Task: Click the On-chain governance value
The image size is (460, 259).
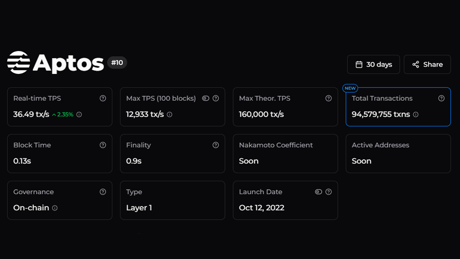Action: (31, 208)
